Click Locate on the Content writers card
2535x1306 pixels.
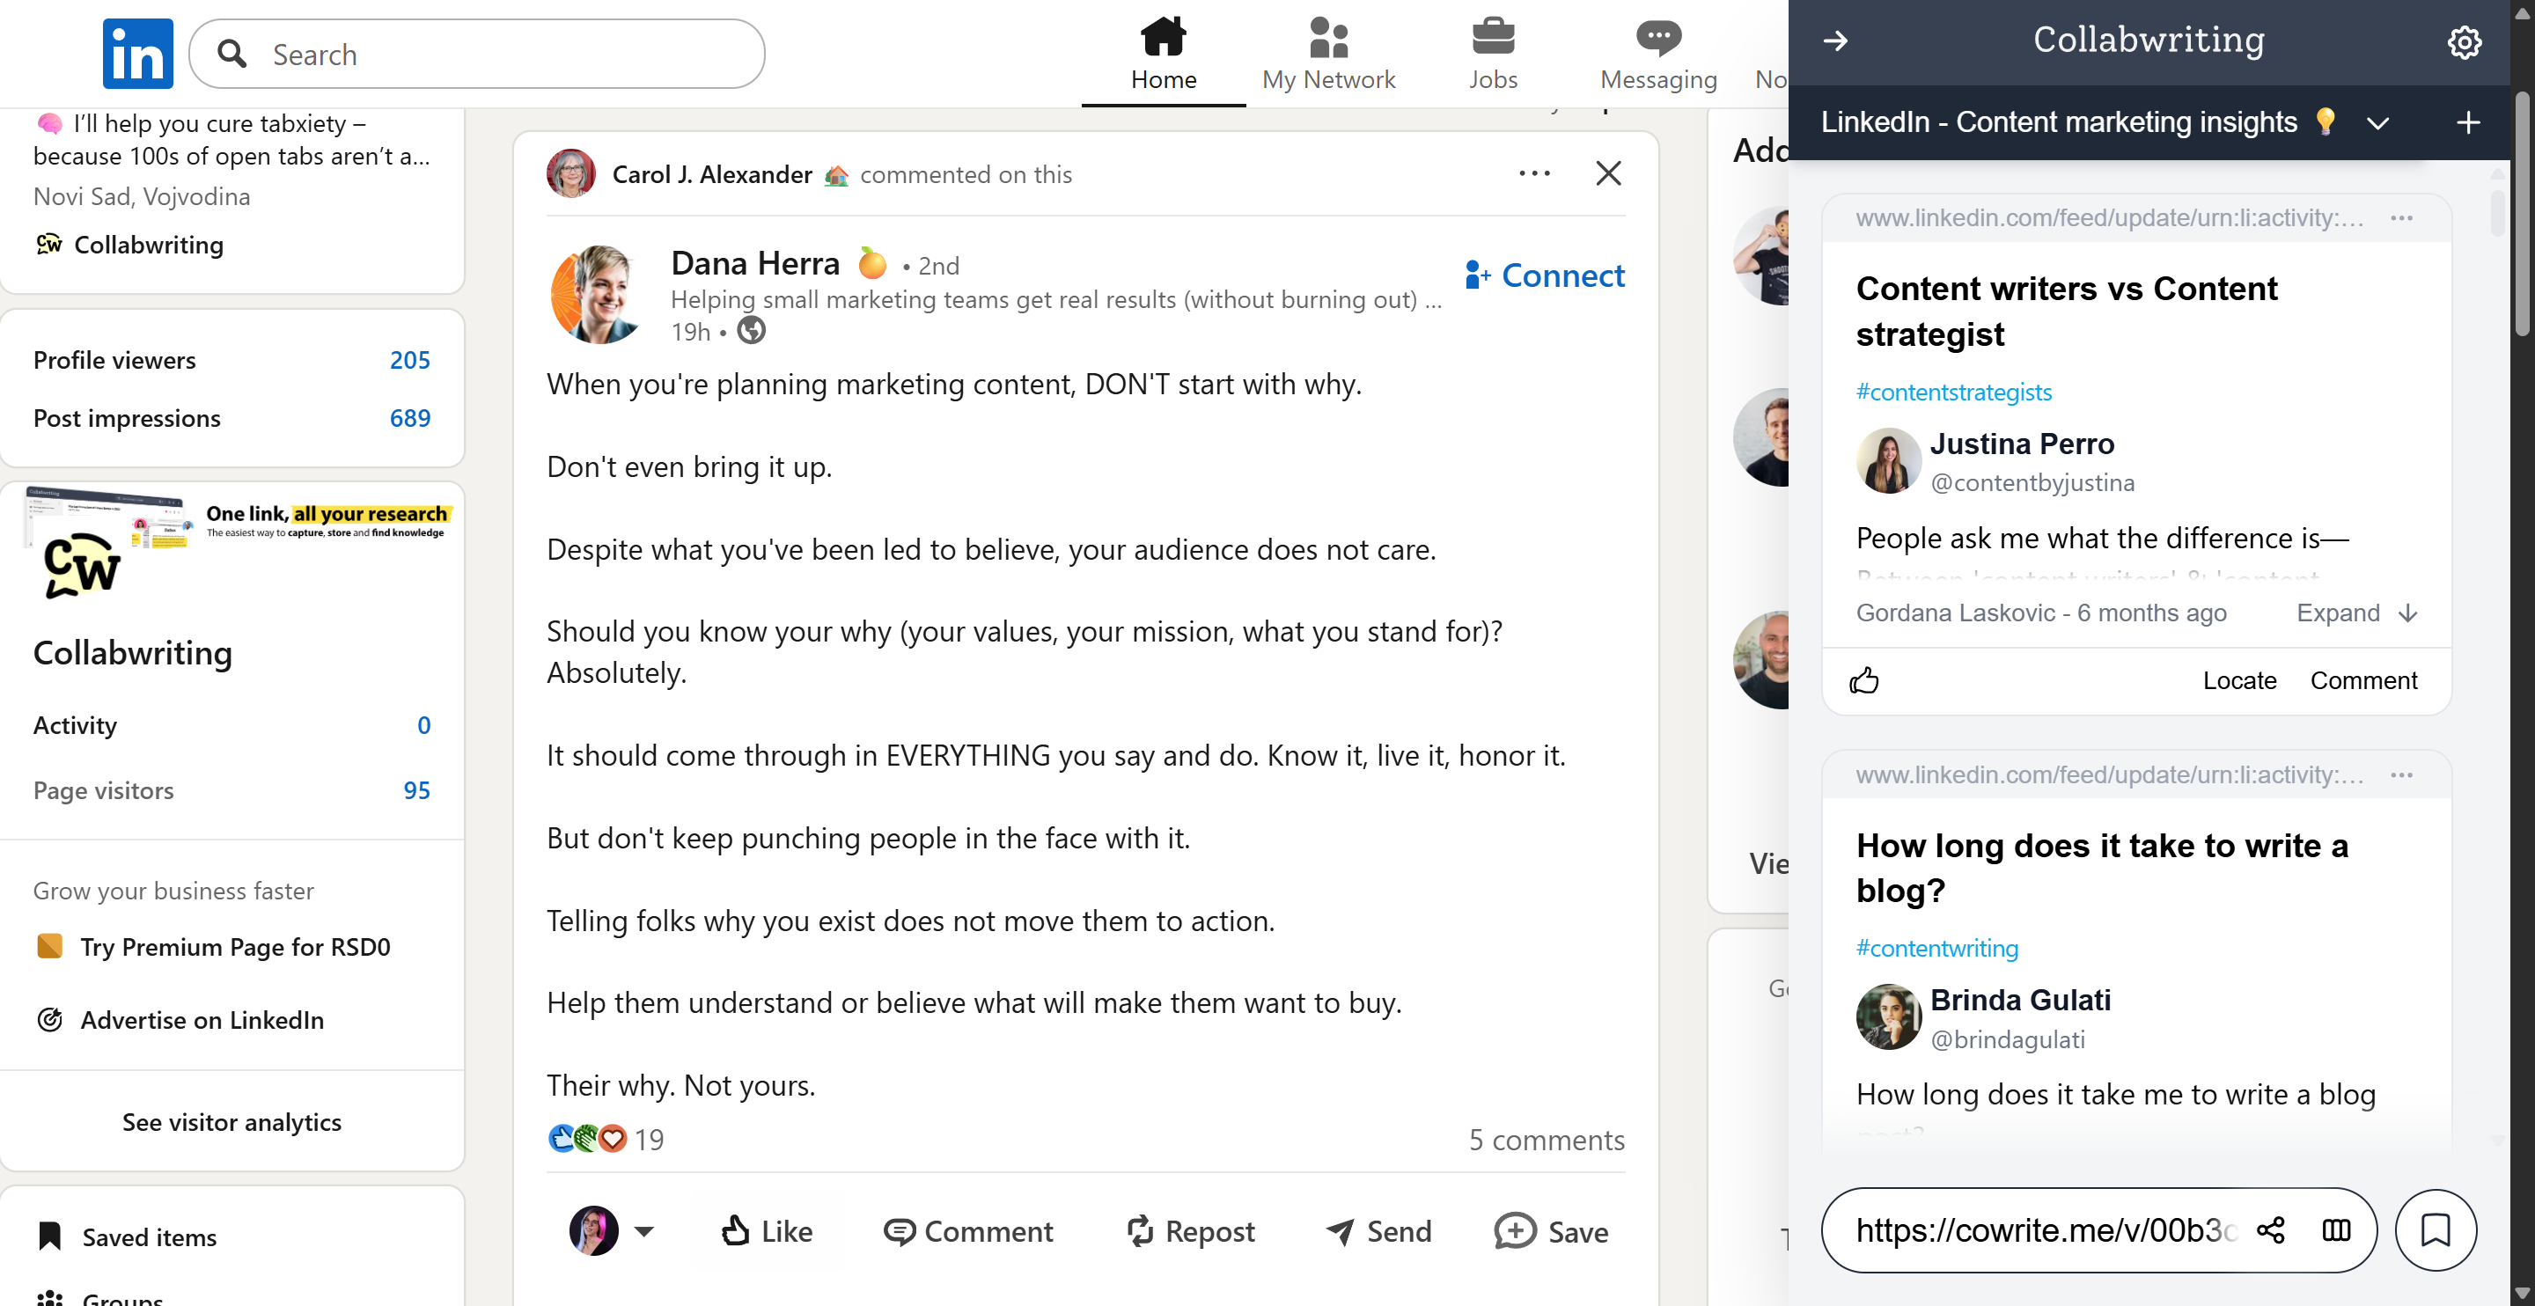[2238, 680]
